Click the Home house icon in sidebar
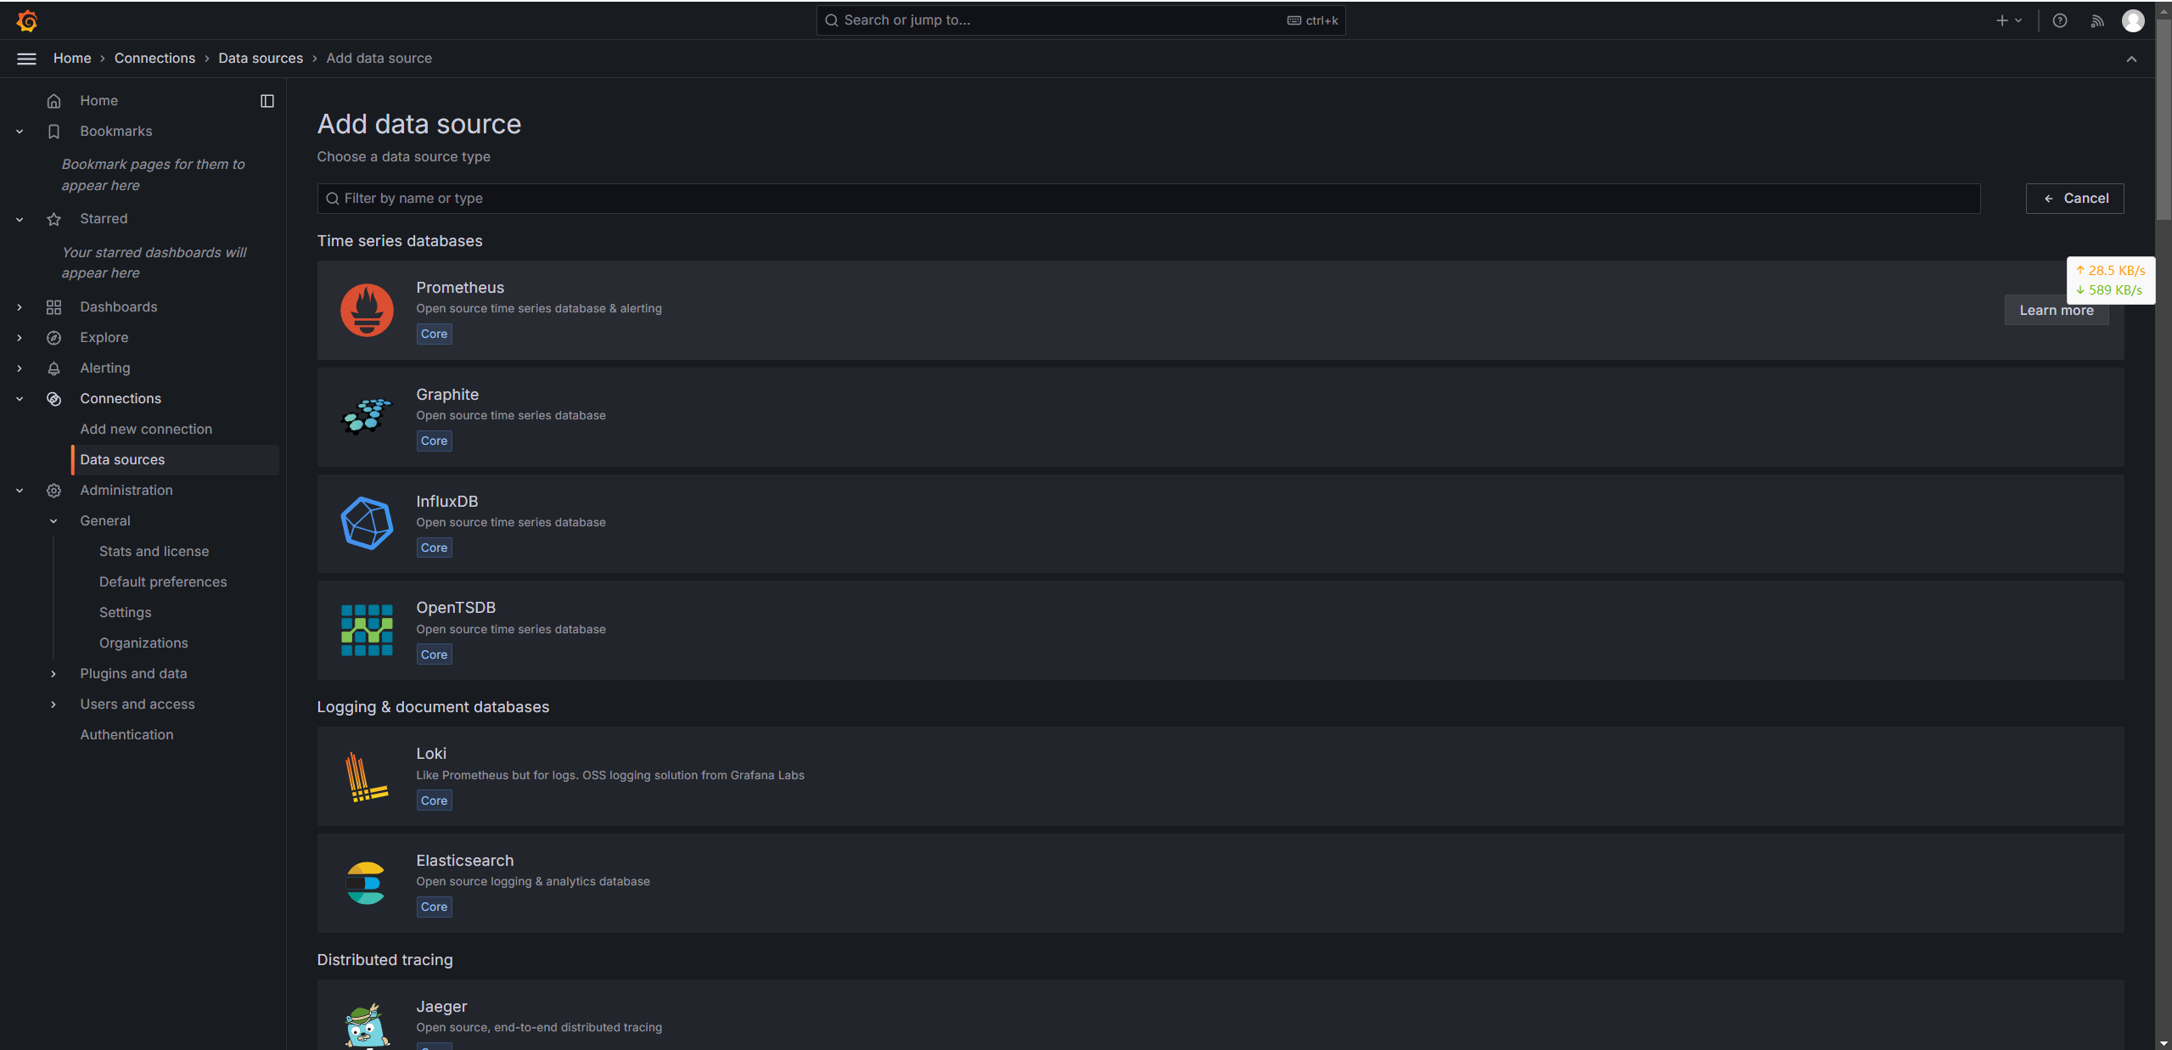The height and width of the screenshot is (1050, 2172). pos(53,101)
